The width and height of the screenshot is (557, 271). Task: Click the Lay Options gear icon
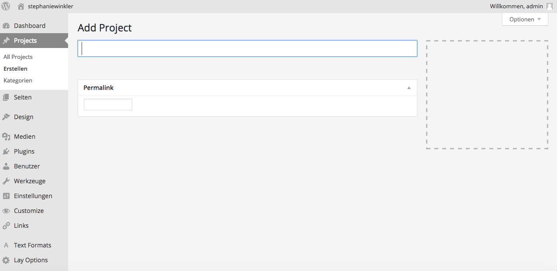point(6,260)
